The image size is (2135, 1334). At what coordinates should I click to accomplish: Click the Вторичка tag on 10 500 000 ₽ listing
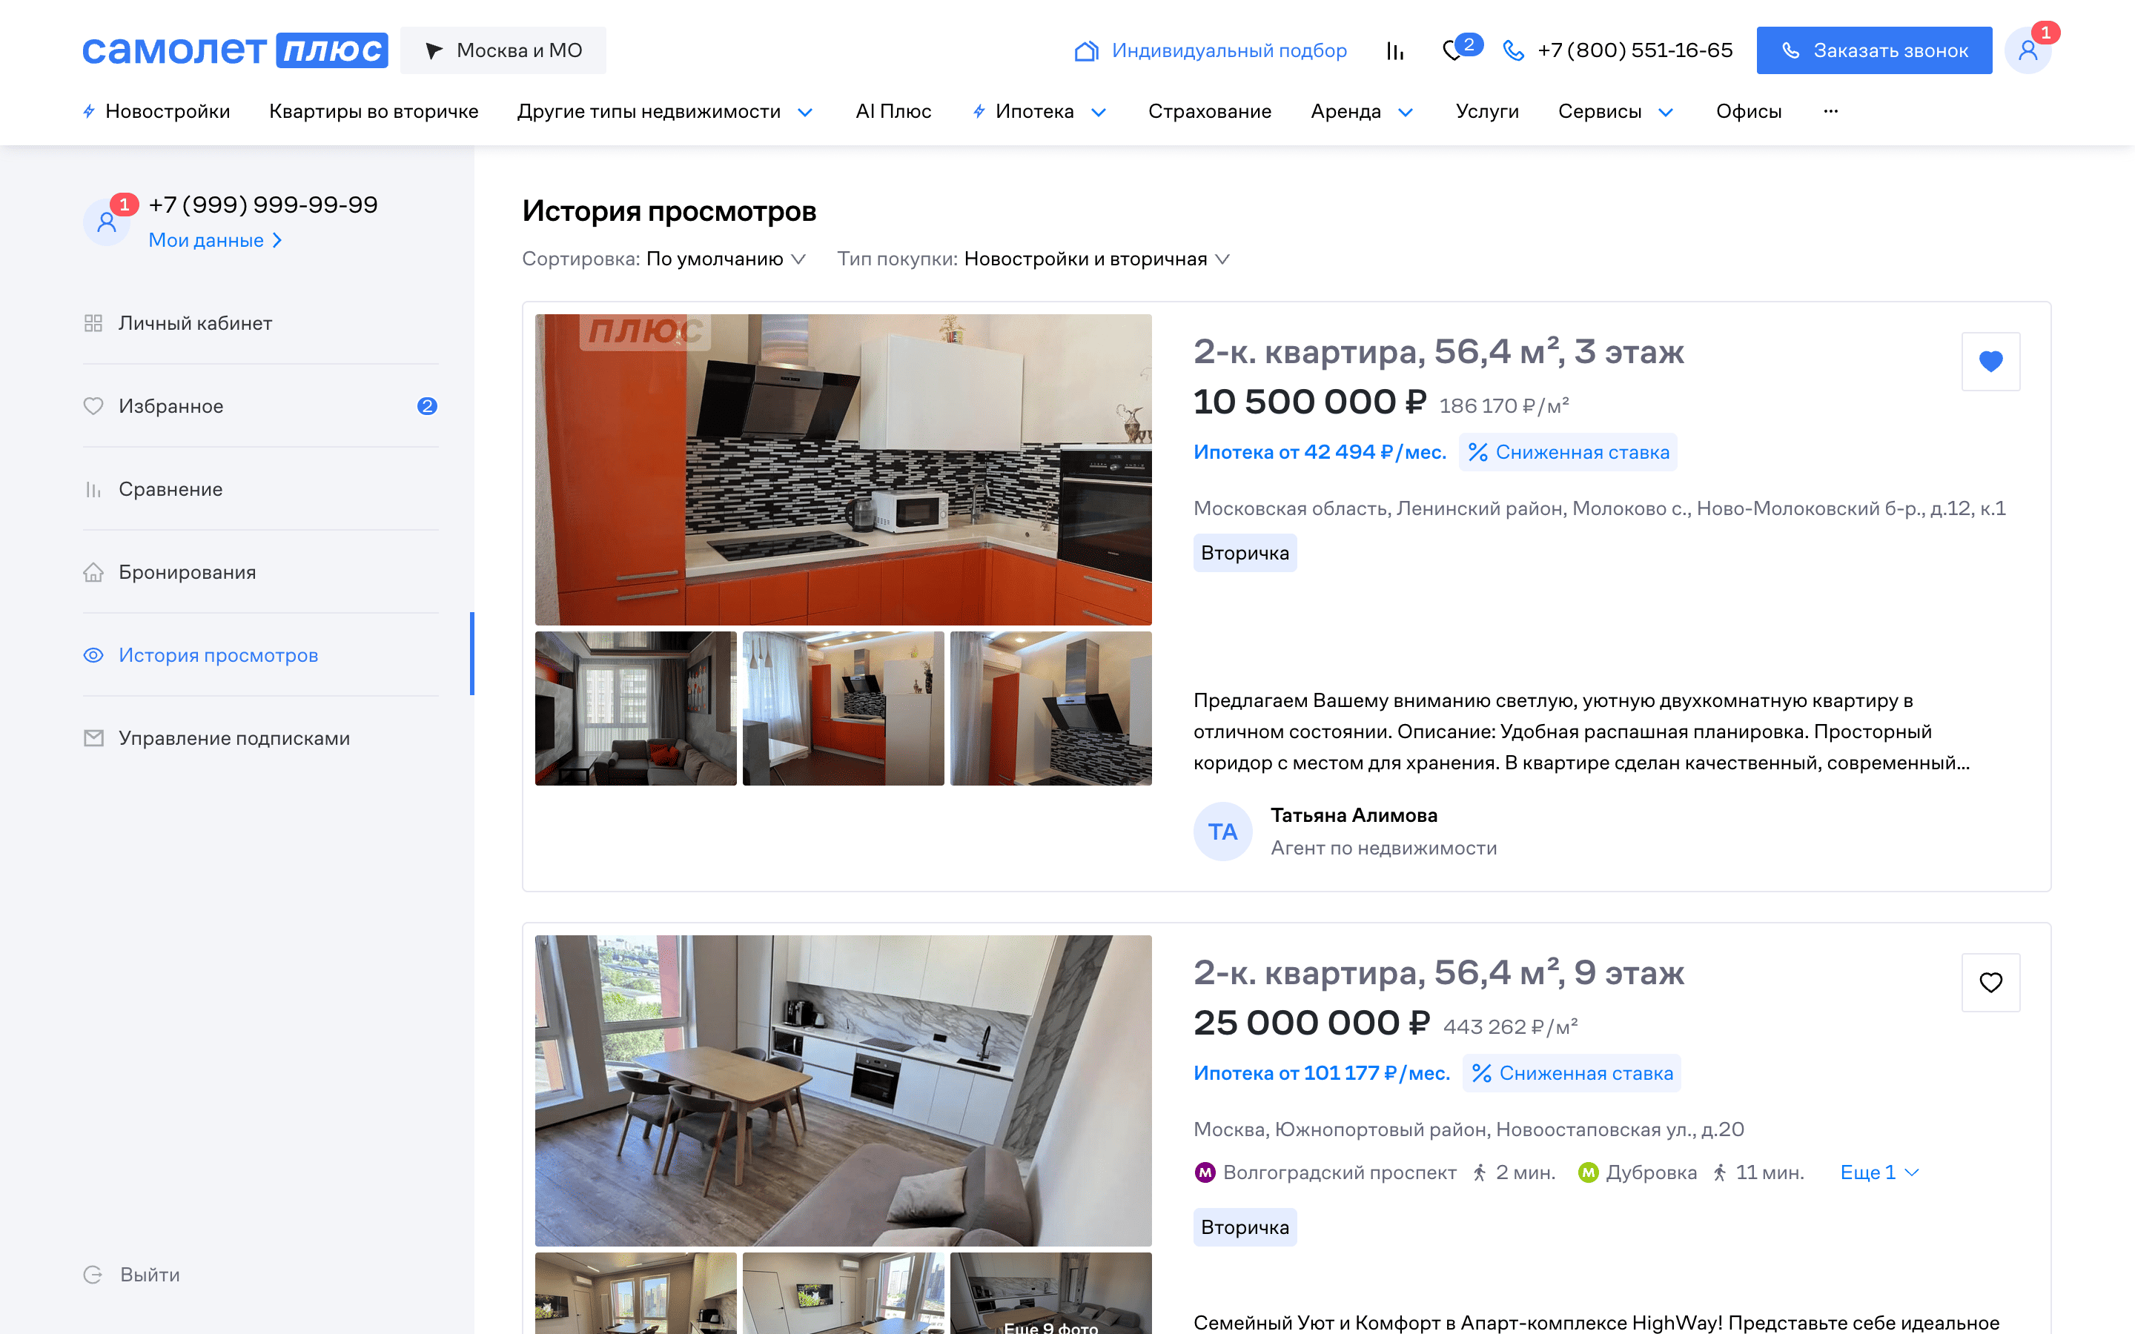[1245, 552]
